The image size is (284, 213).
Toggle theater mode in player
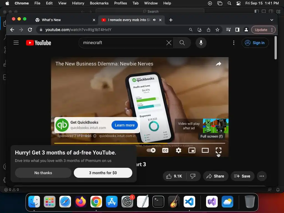[x=205, y=150]
